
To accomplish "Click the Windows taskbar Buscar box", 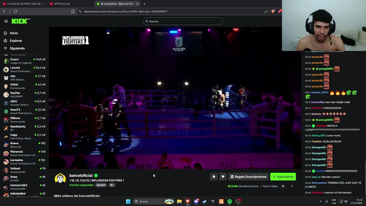I will tap(154, 201).
